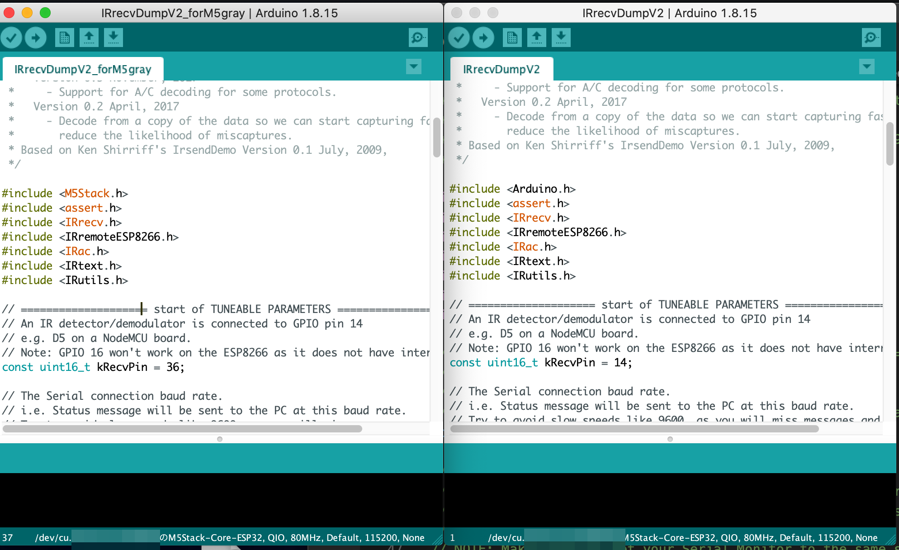Open Serial Monitor in right Arduino window
Screen dimensions: 899x550
(871, 38)
